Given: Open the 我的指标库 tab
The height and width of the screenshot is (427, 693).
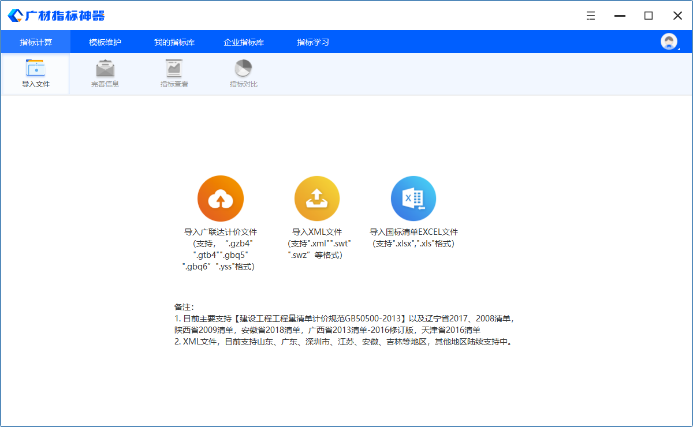Looking at the screenshot, I should (174, 42).
